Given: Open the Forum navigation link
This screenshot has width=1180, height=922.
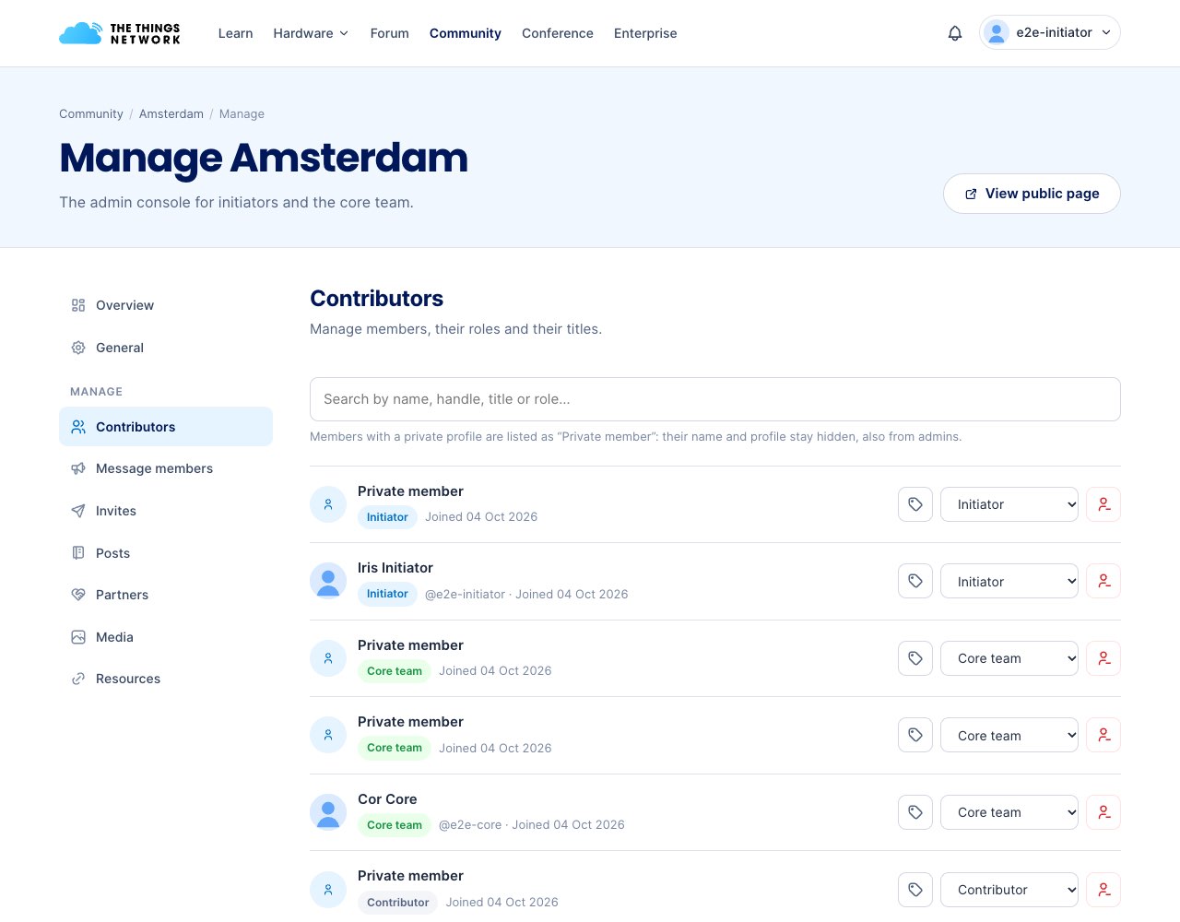Looking at the screenshot, I should point(389,33).
